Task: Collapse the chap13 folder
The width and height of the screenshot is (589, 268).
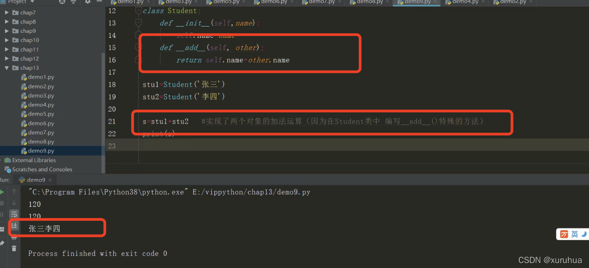Action: pyautogui.click(x=7, y=68)
